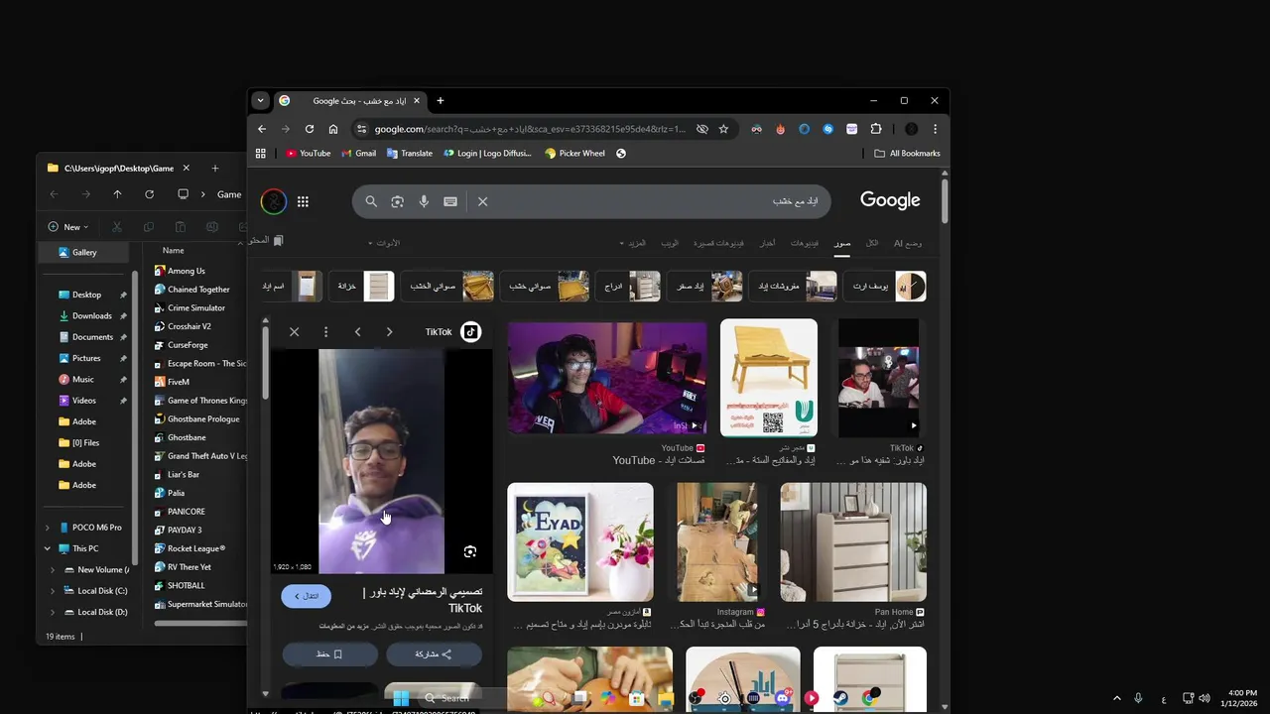This screenshot has height=714, width=1270.
Task: Open the Google apps grid icon
Action: (x=303, y=201)
